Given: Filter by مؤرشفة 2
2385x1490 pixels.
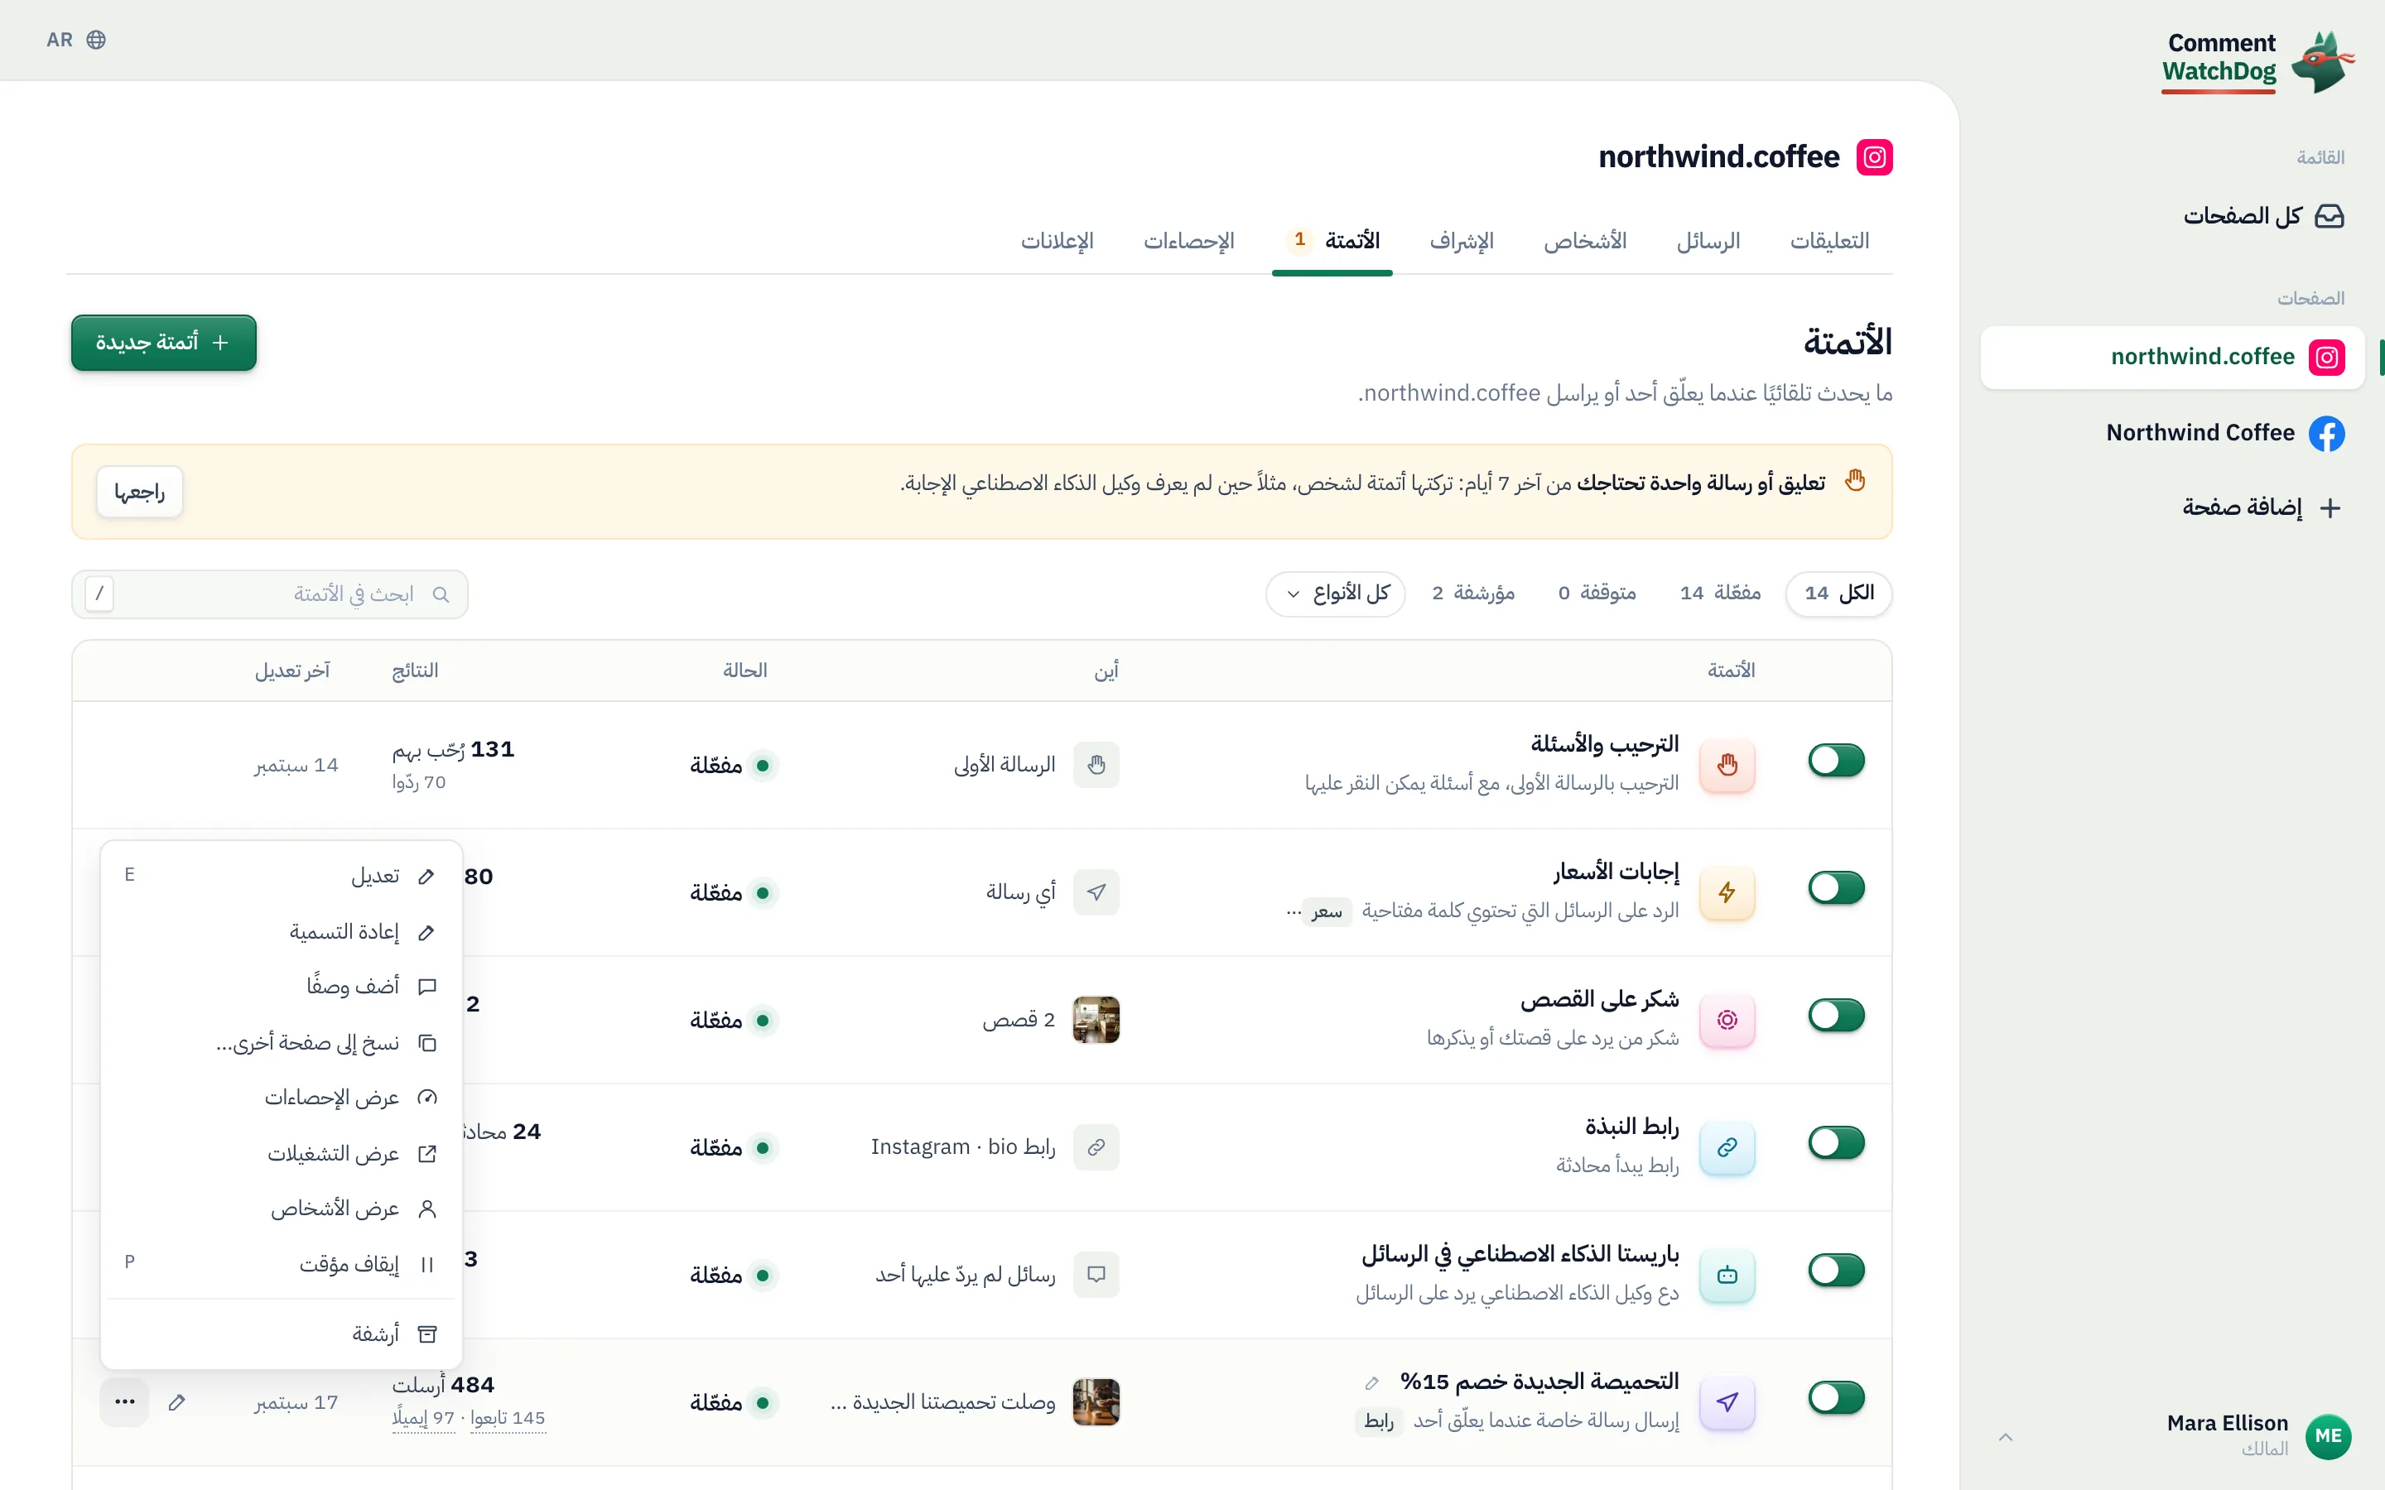Looking at the screenshot, I should 1473,594.
